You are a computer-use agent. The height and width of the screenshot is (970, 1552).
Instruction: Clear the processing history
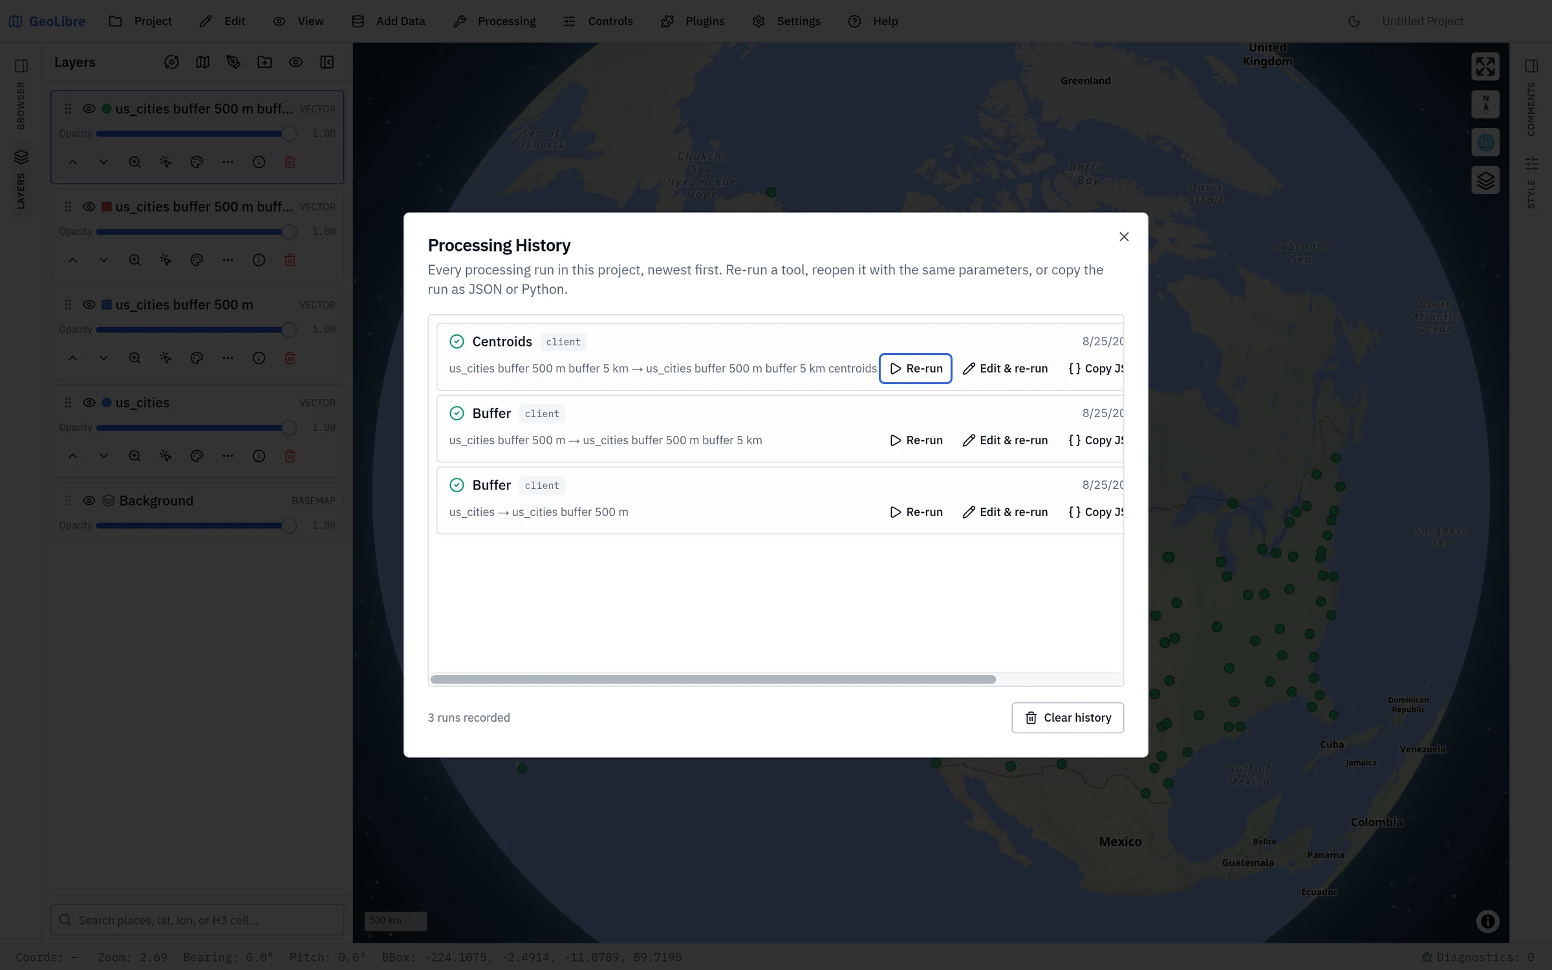(1068, 718)
